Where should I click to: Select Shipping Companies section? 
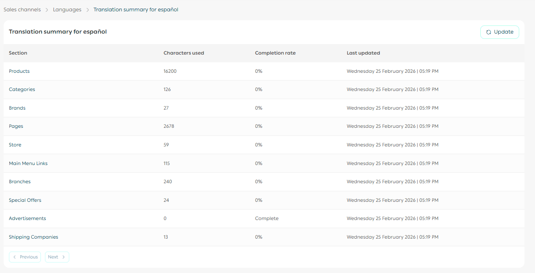[x=34, y=237]
